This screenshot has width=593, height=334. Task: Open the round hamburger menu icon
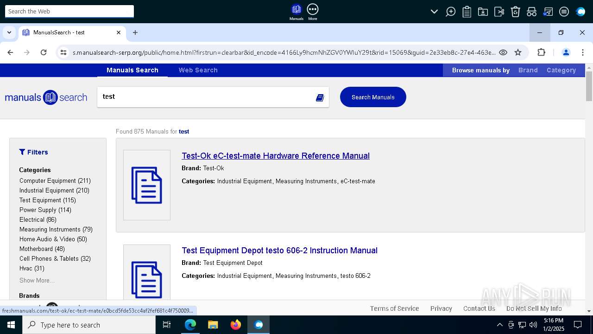click(x=564, y=12)
